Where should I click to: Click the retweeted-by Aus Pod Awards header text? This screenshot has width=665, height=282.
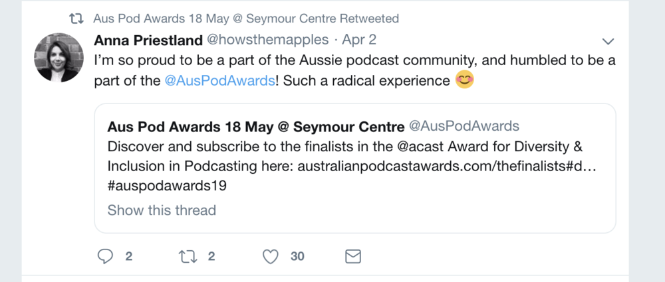pos(246,19)
